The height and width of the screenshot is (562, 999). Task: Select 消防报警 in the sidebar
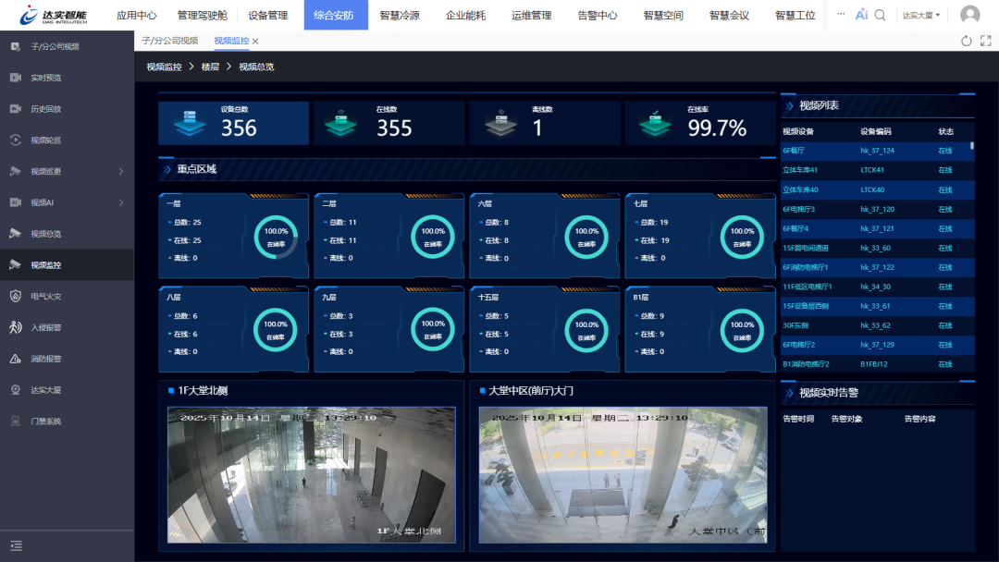click(x=55, y=359)
